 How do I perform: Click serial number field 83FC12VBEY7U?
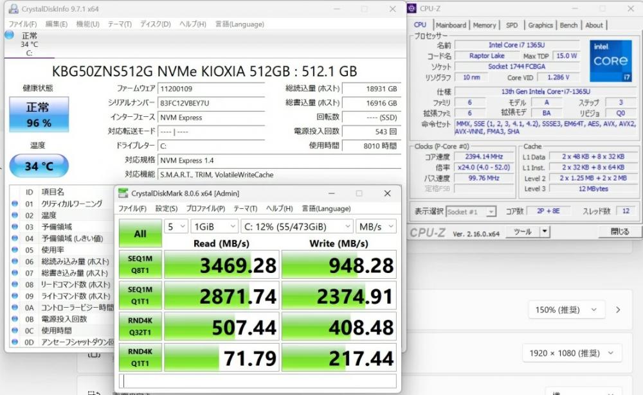pos(211,103)
